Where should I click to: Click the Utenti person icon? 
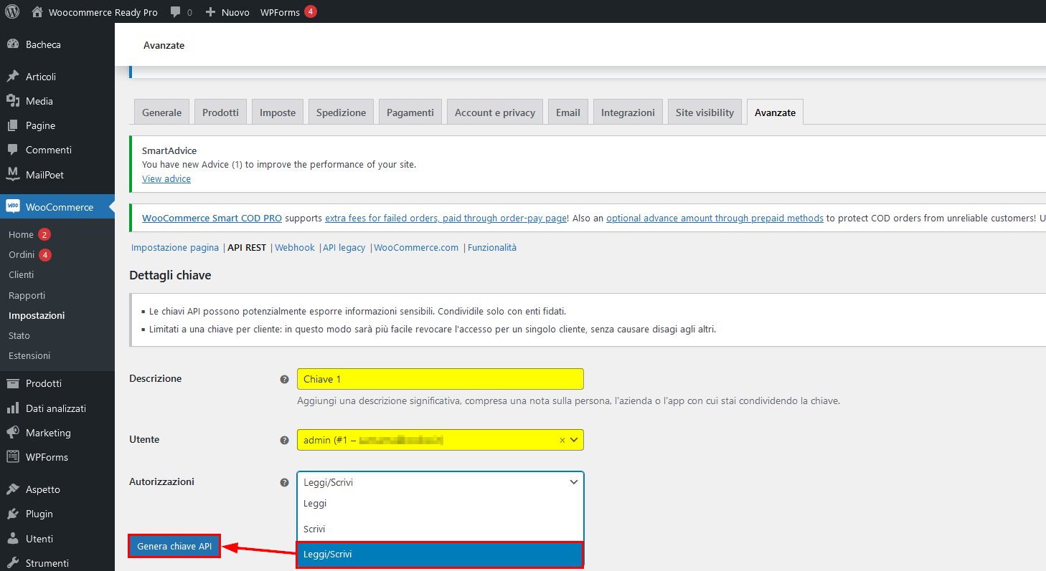13,539
